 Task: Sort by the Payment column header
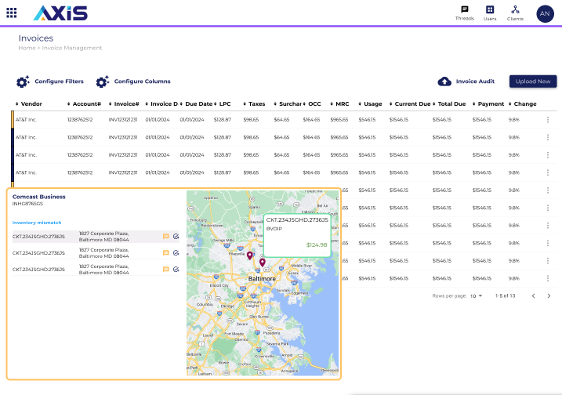coord(488,104)
